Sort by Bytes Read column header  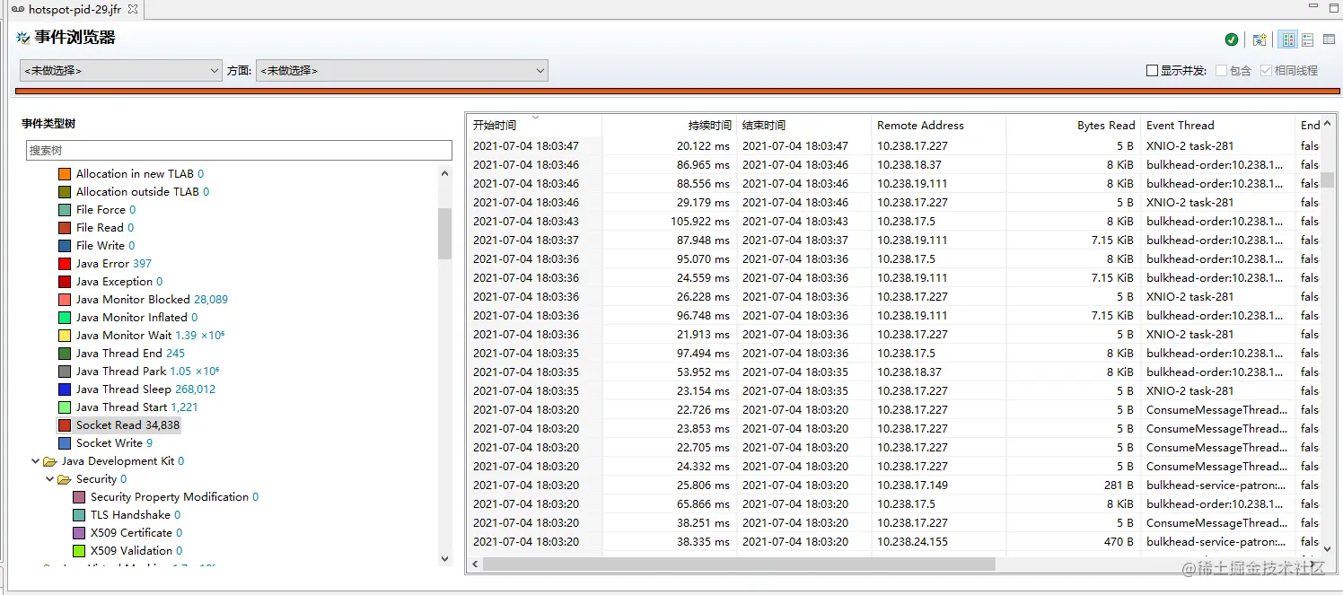1074,126
